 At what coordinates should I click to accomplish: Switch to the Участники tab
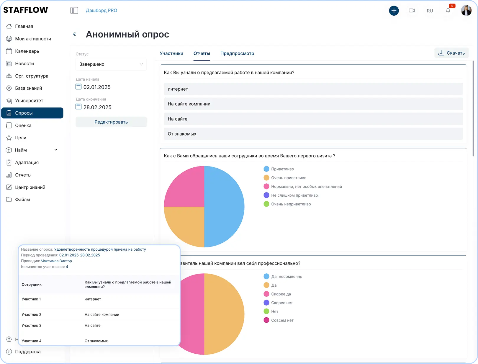pos(171,53)
